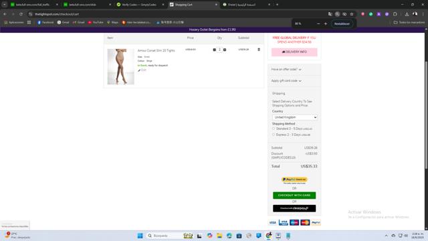
Task: Bookmark this page with star icon
Action: point(352,14)
